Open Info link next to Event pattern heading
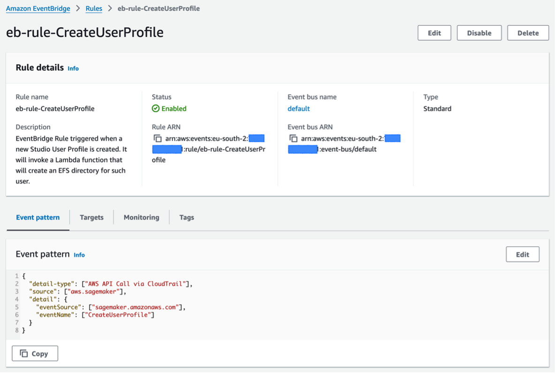This screenshot has width=556, height=374. pyautogui.click(x=79, y=255)
